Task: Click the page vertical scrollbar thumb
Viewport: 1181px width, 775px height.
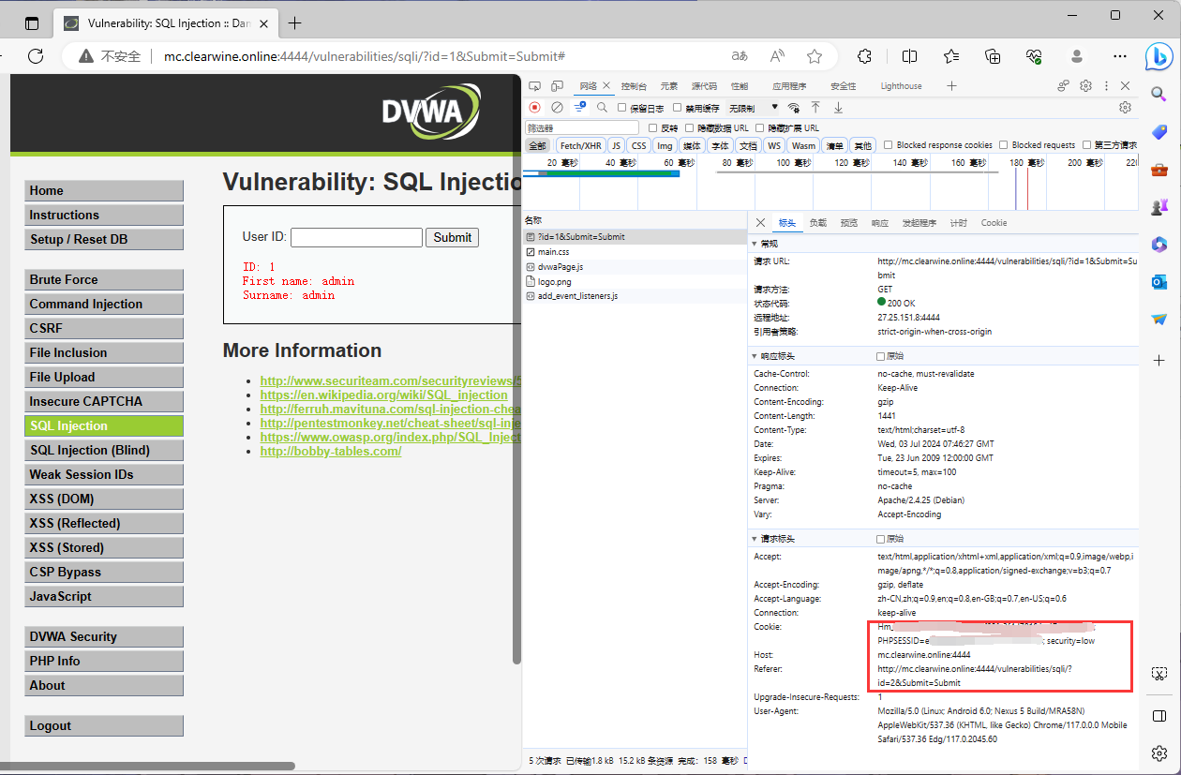Action: click(516, 369)
